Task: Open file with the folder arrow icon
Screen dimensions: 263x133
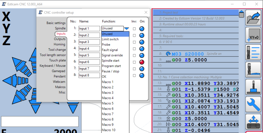Action: (x=254, y=18)
